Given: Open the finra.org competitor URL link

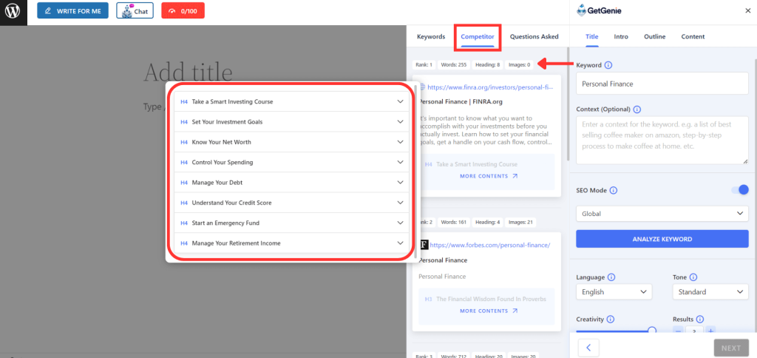Looking at the screenshot, I should (x=490, y=87).
